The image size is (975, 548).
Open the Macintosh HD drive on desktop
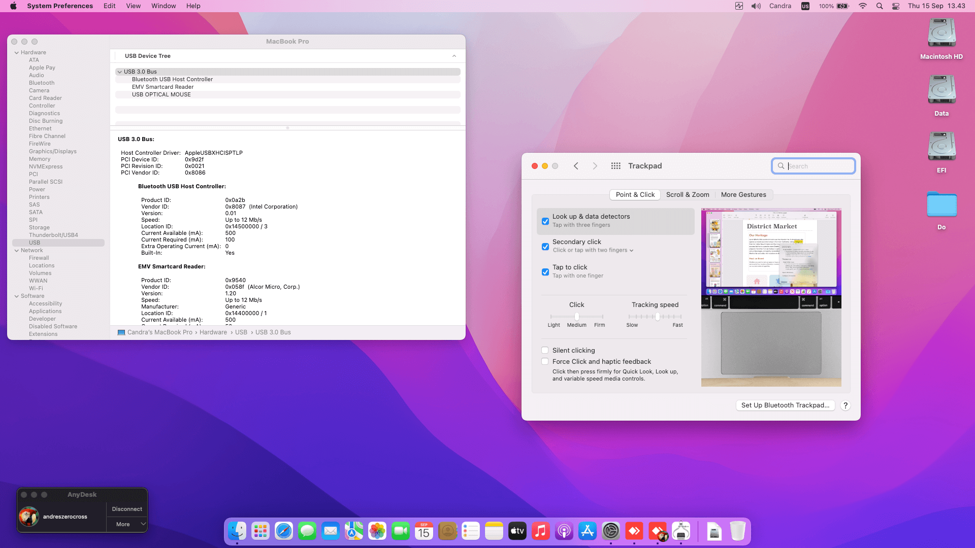click(x=941, y=39)
